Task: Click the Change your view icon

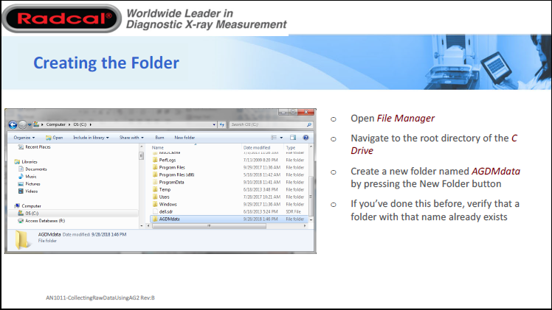Action: pos(274,138)
